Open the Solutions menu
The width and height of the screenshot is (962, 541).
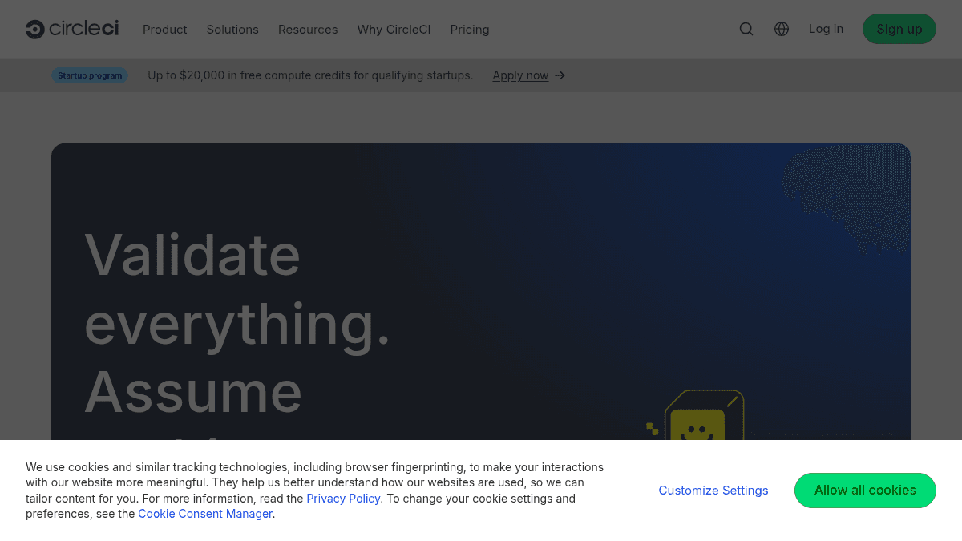[232, 30]
